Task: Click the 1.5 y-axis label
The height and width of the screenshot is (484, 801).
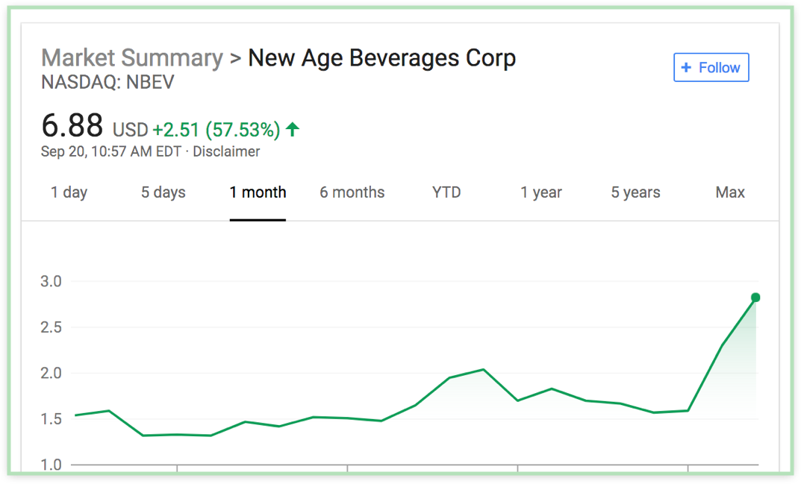Action: 51,419
